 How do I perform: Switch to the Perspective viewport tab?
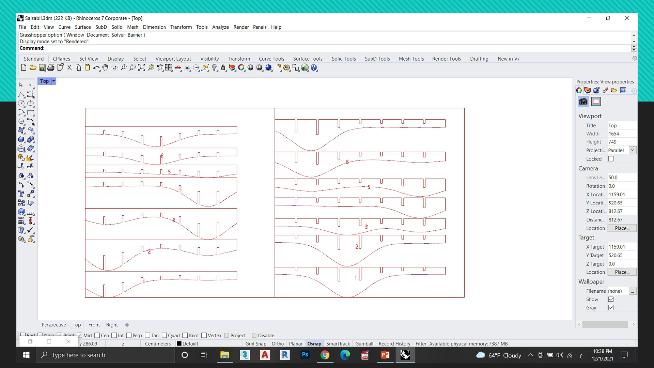(53, 325)
